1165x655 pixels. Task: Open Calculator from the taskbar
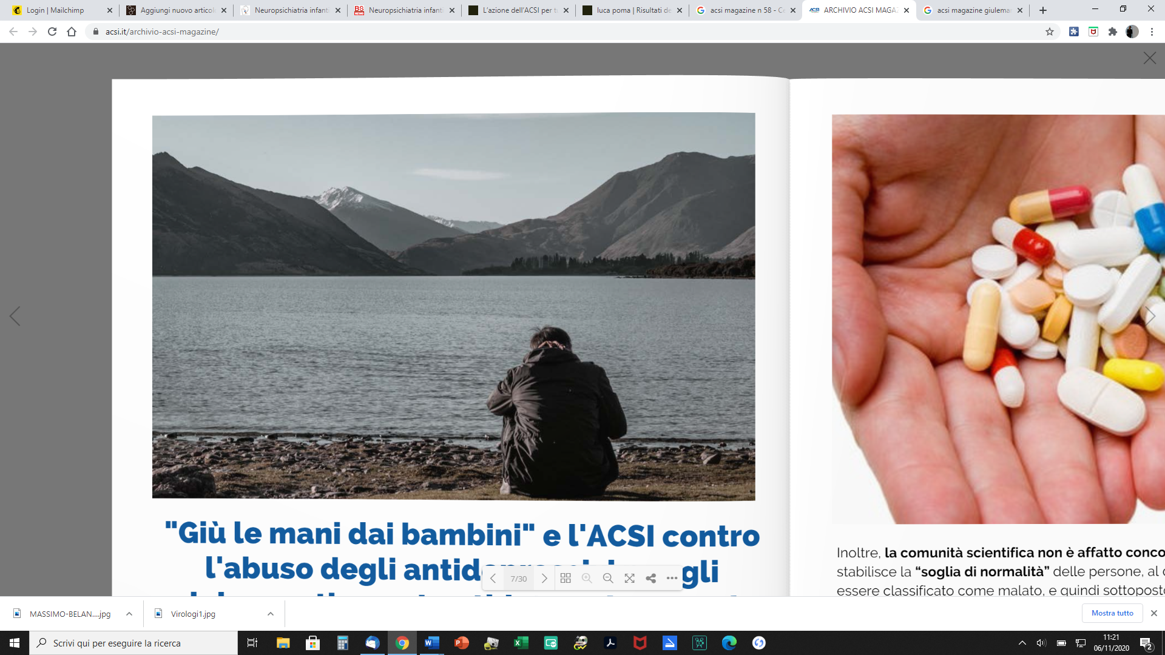[342, 643]
